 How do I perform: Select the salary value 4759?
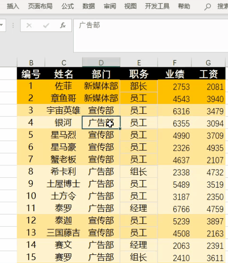(x=208, y=209)
